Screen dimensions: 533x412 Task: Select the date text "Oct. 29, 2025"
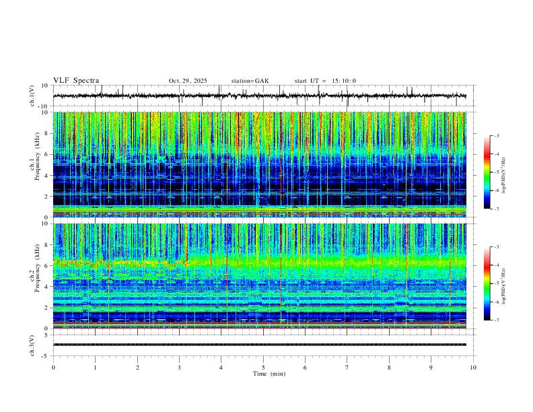[188, 81]
